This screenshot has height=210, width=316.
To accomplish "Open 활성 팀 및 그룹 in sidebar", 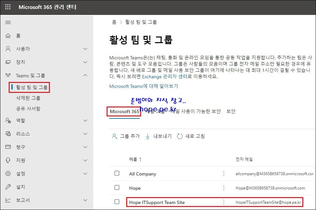I will (x=32, y=87).
